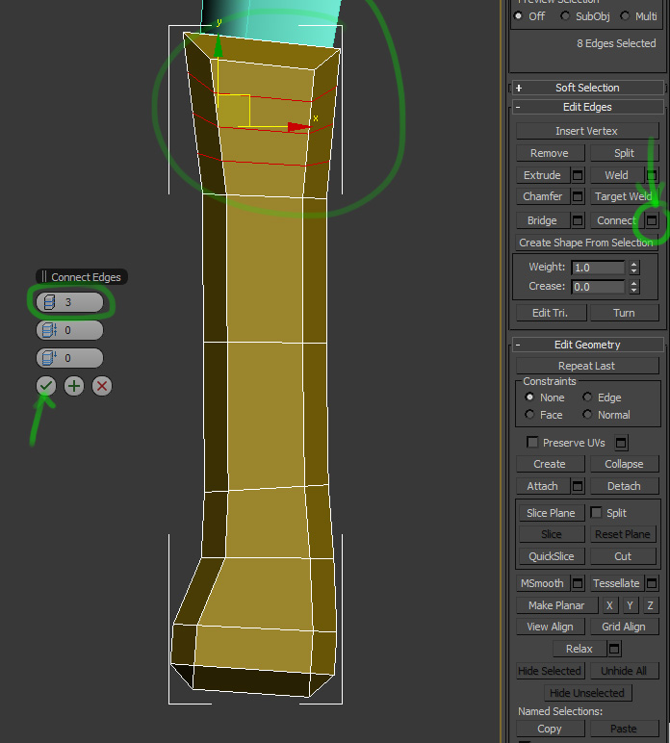The image size is (670, 743).
Task: Click the Crease value field
Action: (x=597, y=287)
